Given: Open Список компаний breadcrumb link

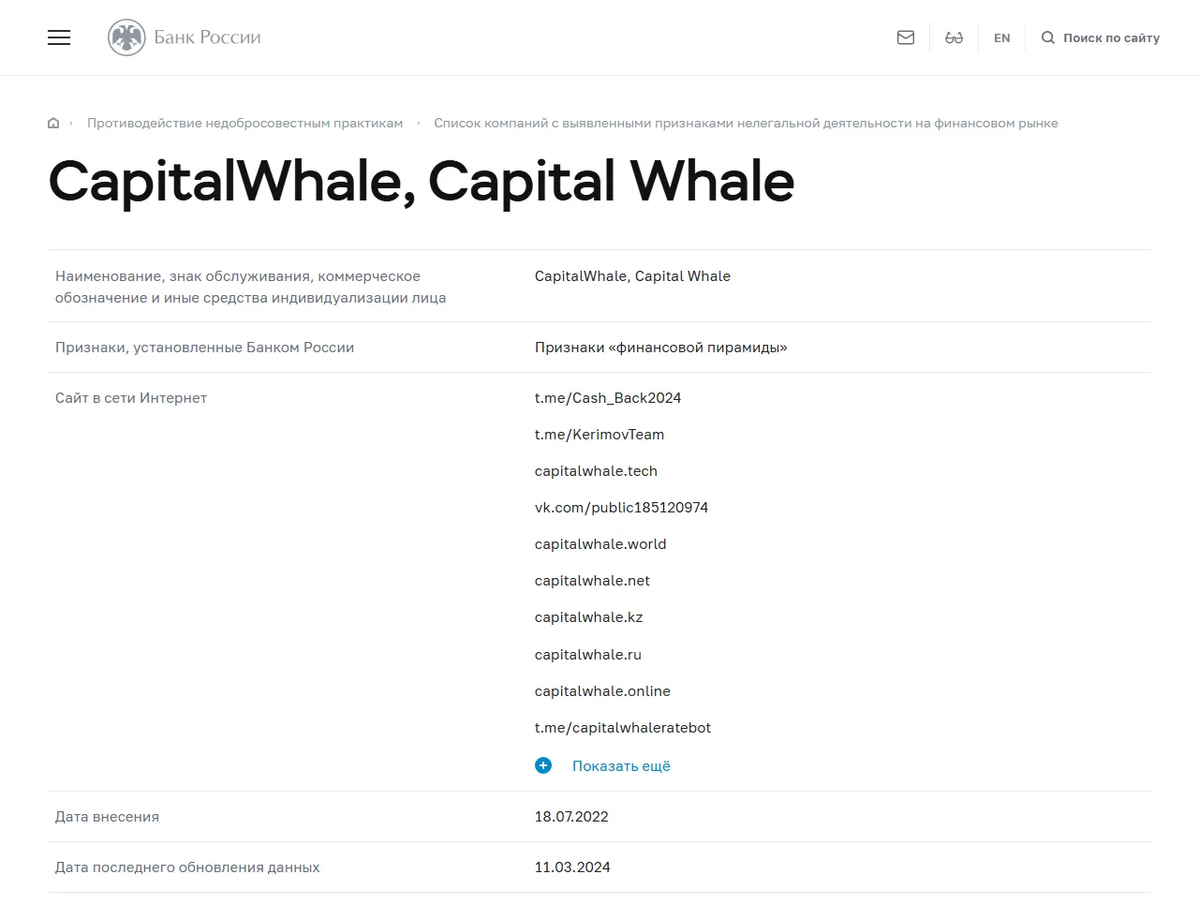Looking at the screenshot, I should pyautogui.click(x=746, y=123).
